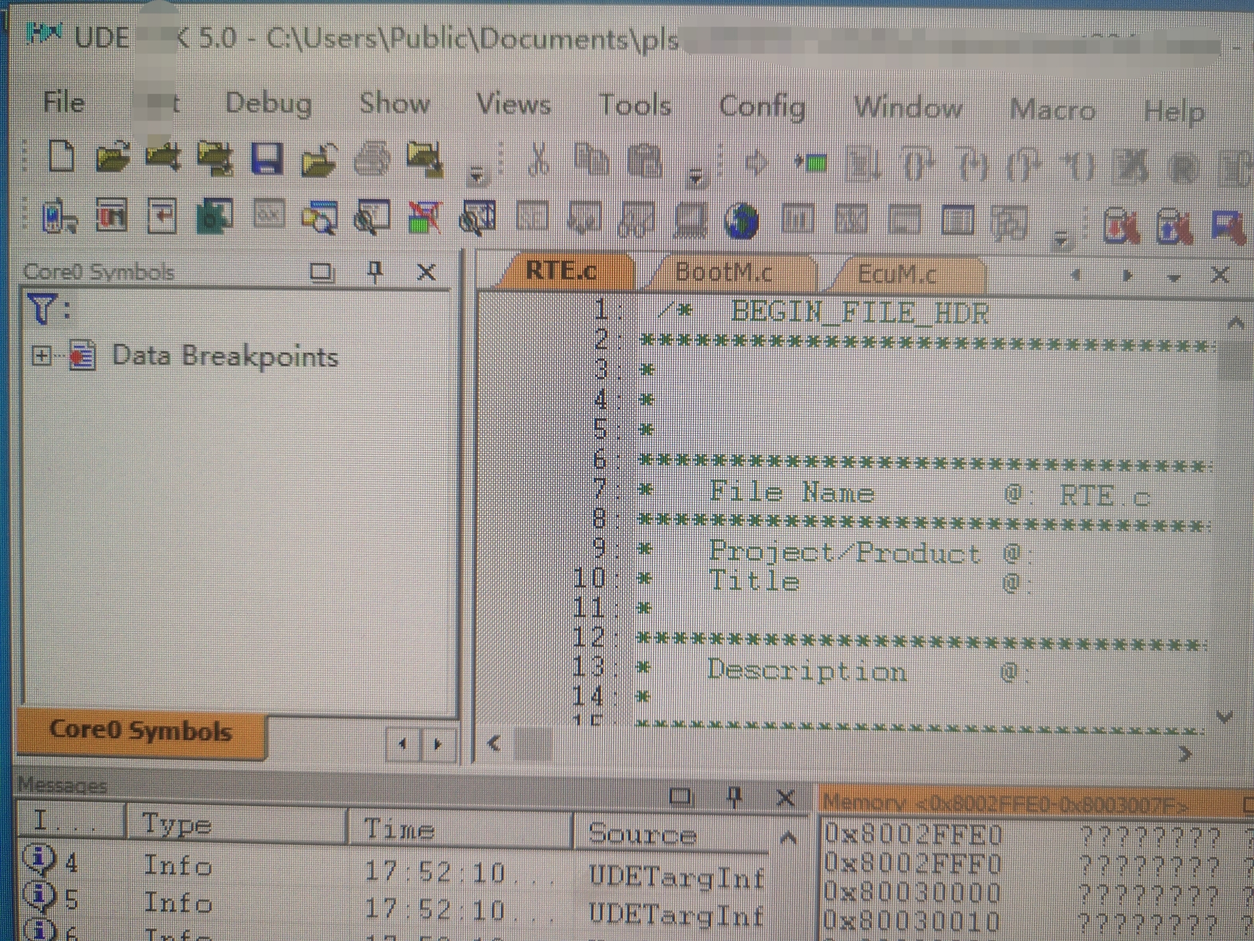
Task: Expand the Data Breakpoints tree node
Action: tap(41, 355)
